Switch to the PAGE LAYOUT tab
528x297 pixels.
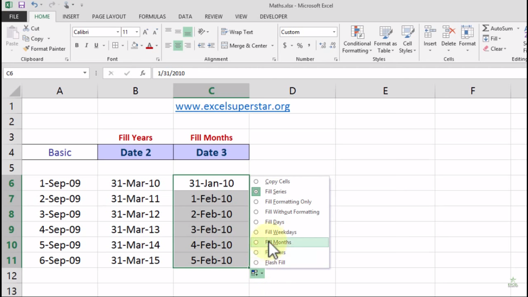[x=109, y=17]
